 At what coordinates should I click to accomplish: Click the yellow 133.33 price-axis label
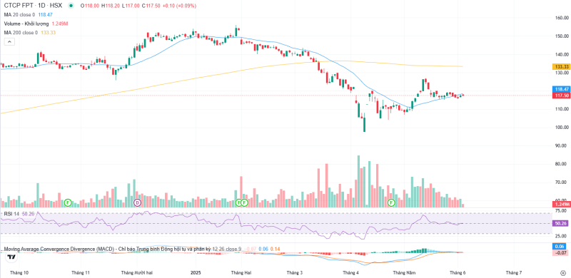[x=561, y=66]
